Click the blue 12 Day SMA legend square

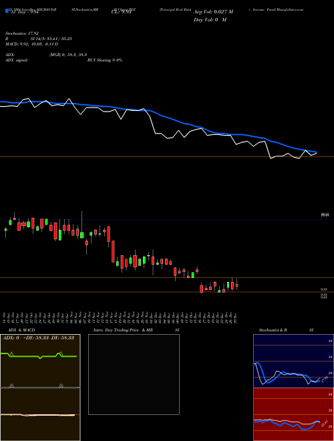(x=7, y=11)
